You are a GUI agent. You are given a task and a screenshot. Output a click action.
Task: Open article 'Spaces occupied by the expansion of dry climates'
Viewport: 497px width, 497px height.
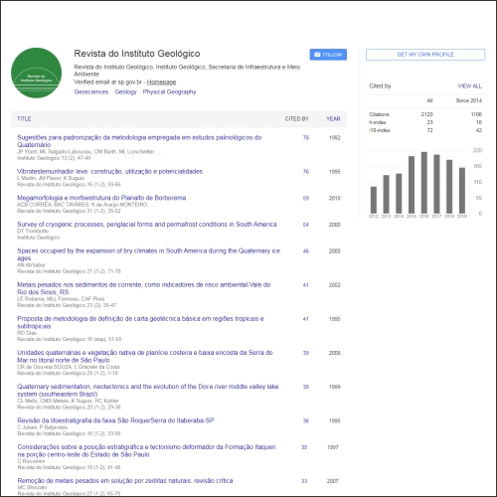[x=148, y=254]
